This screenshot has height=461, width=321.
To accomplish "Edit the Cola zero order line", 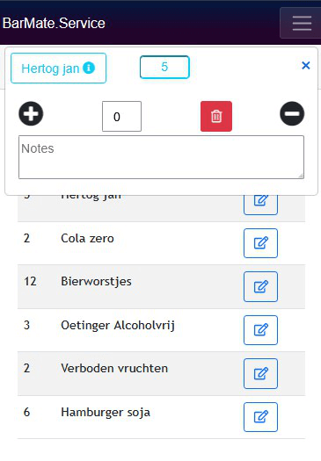I will tap(260, 243).
